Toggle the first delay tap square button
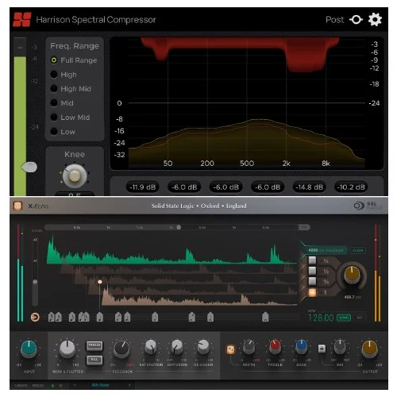The image size is (397, 397). pyautogui.click(x=312, y=260)
